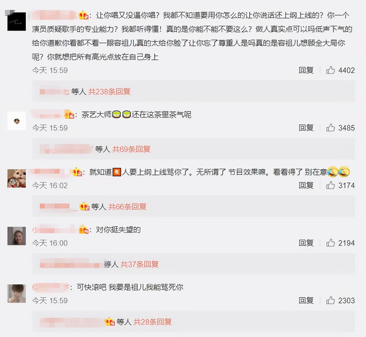Click thumbs-up on comment with 3174 likes

point(331,185)
